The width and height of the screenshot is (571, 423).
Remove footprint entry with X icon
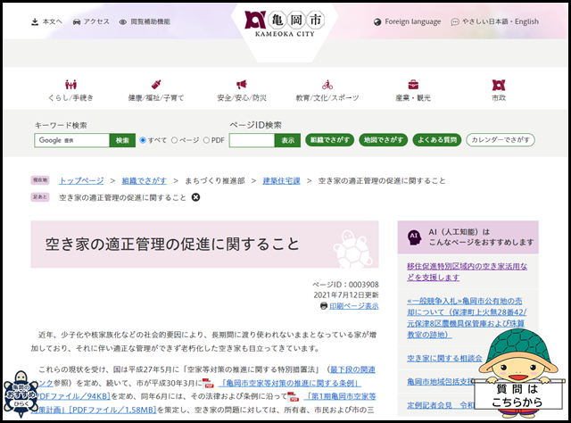(195, 197)
